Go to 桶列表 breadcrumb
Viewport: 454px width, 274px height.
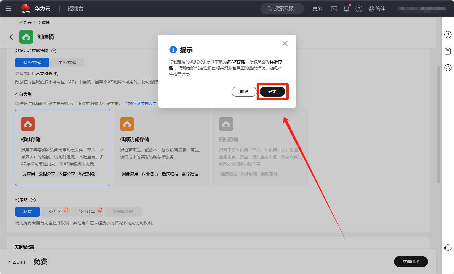[25, 22]
